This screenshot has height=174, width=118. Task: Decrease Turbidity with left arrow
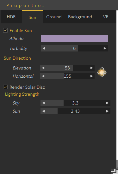pyautogui.click(x=44, y=48)
